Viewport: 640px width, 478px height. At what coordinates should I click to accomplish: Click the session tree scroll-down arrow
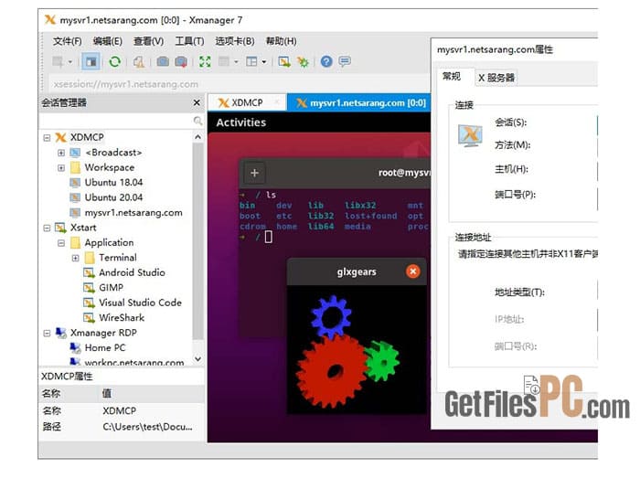pos(198,359)
